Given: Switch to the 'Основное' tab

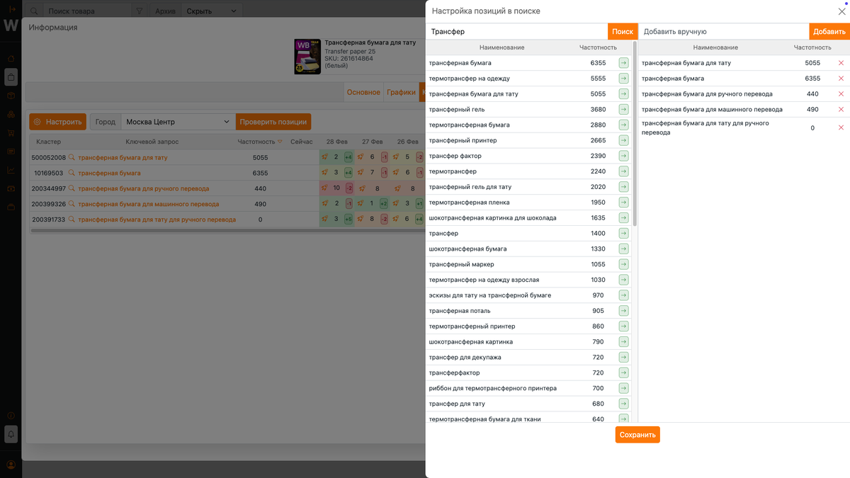Looking at the screenshot, I should point(363,92).
